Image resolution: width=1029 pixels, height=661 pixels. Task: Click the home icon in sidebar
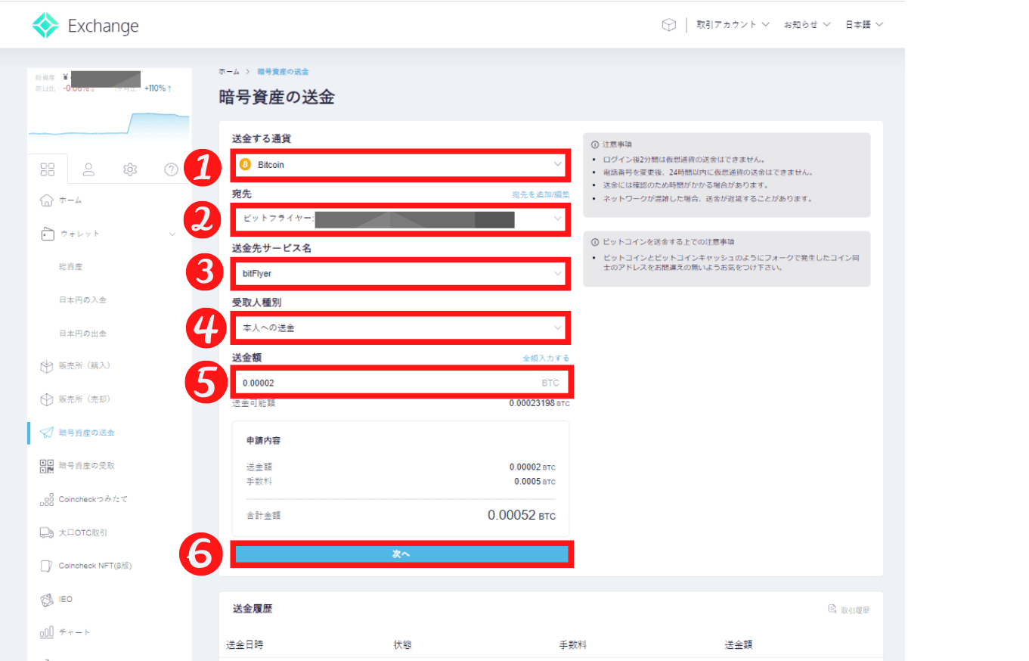tap(47, 200)
